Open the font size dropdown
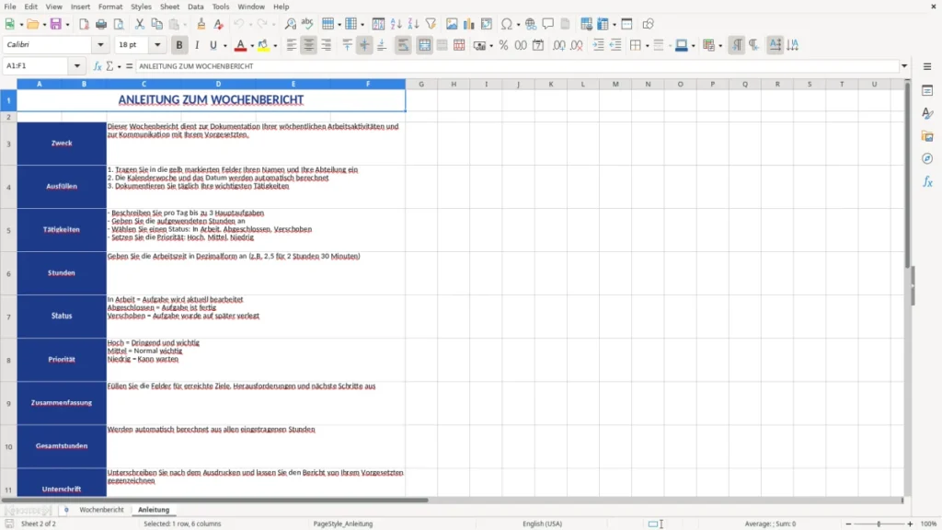The width and height of the screenshot is (942, 530). [x=157, y=44]
